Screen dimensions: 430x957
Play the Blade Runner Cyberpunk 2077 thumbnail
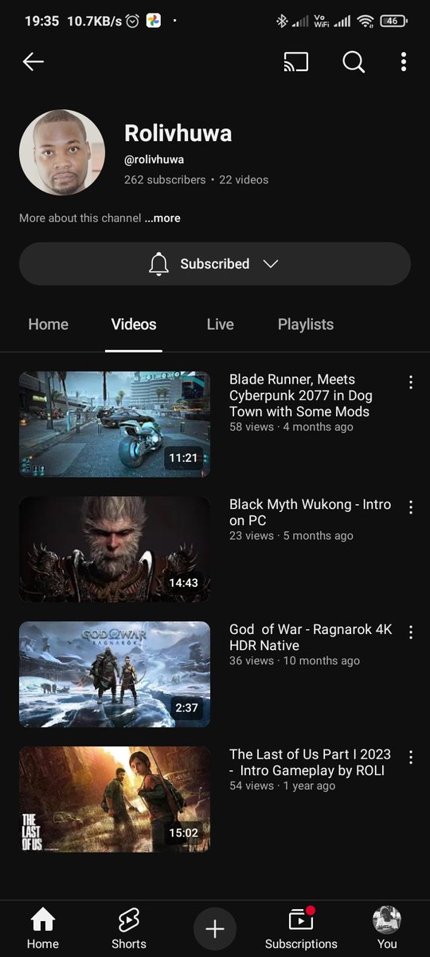click(x=115, y=424)
